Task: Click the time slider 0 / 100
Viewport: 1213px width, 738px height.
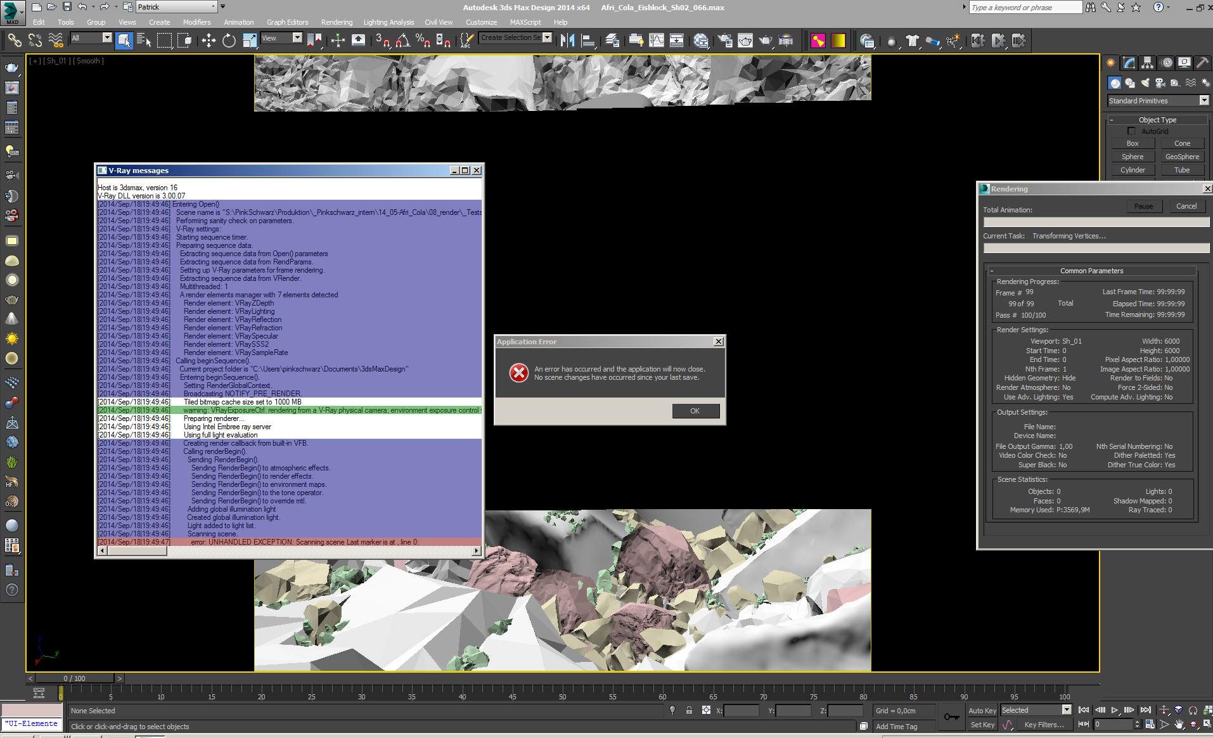Action: pyautogui.click(x=75, y=678)
